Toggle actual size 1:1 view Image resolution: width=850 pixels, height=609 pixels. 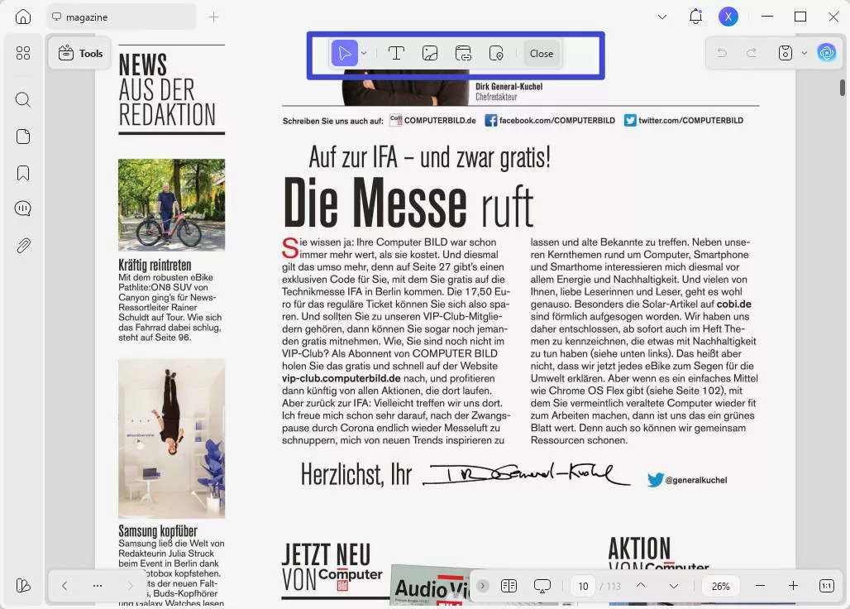[826, 586]
